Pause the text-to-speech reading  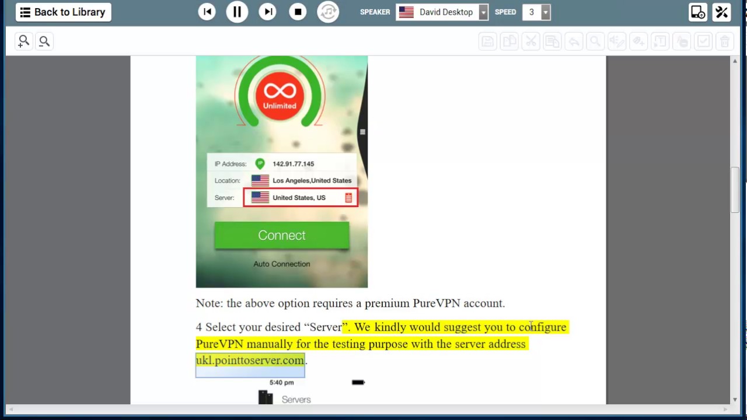click(237, 12)
